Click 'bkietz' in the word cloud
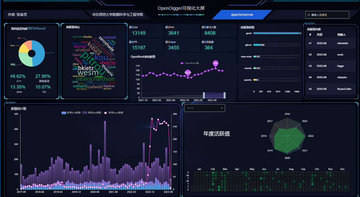360x197 pixels. [86, 68]
